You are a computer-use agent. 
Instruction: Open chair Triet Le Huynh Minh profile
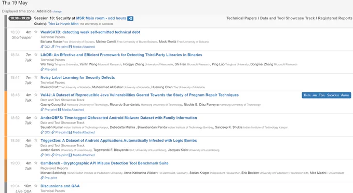coord(63,24)
